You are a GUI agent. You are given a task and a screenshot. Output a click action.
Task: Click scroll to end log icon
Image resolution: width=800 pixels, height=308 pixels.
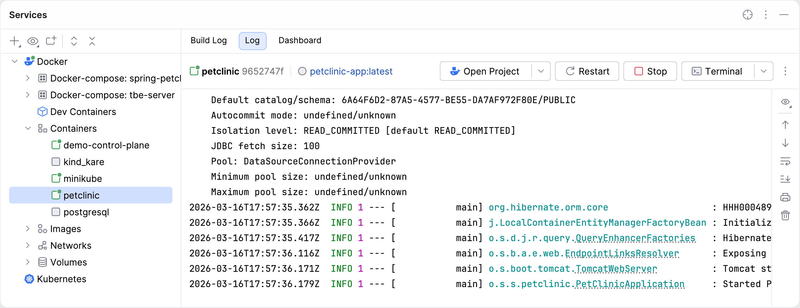click(785, 179)
